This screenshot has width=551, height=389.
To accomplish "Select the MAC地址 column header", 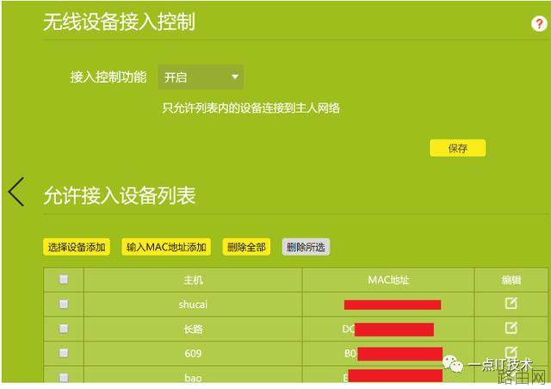I will pos(388,280).
